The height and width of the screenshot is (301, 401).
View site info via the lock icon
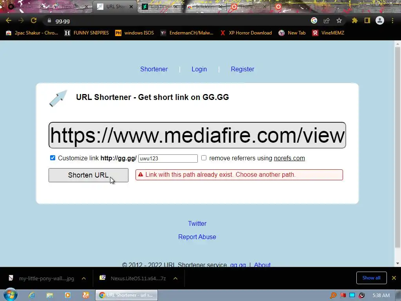point(49,20)
